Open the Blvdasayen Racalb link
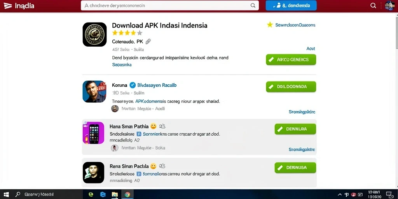The height and width of the screenshot is (199, 398). [157, 85]
